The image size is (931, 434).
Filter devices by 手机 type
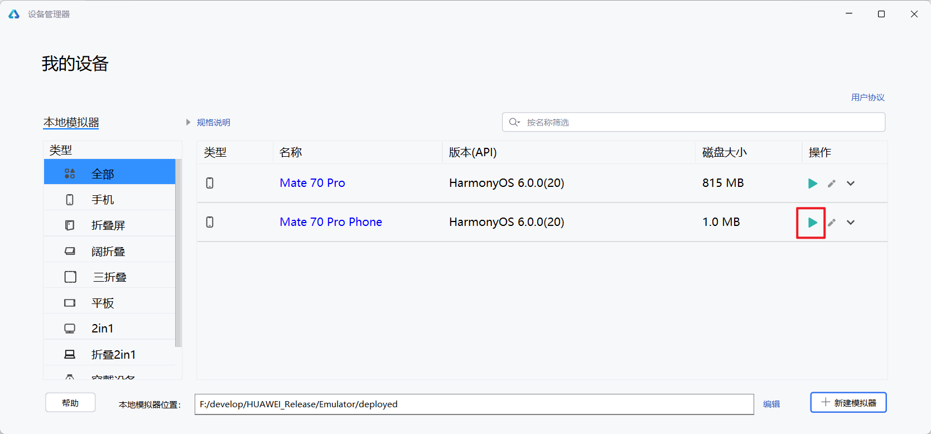109,199
